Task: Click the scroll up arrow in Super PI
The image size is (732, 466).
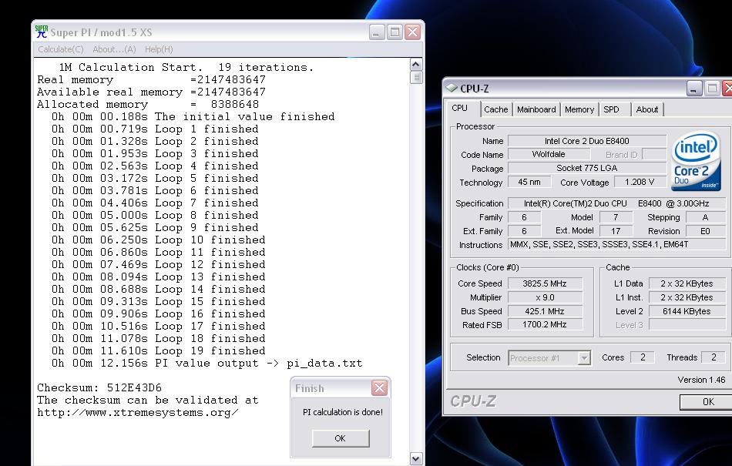Action: tap(416, 65)
